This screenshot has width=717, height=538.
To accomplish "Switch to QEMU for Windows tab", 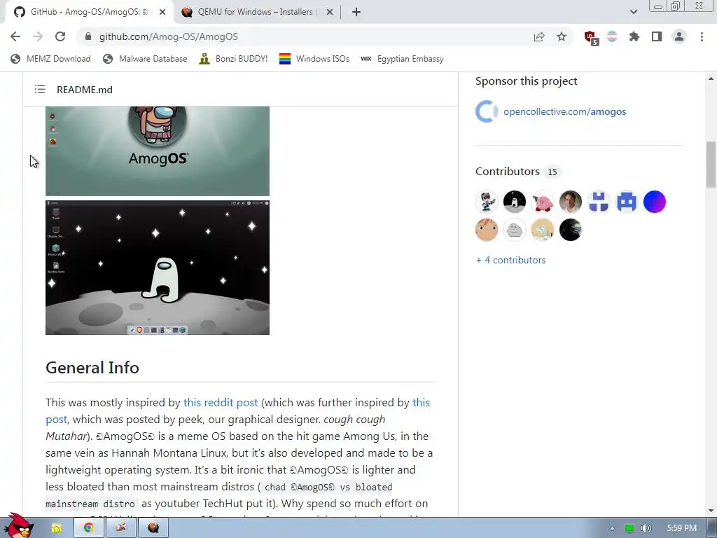I will click(x=258, y=12).
